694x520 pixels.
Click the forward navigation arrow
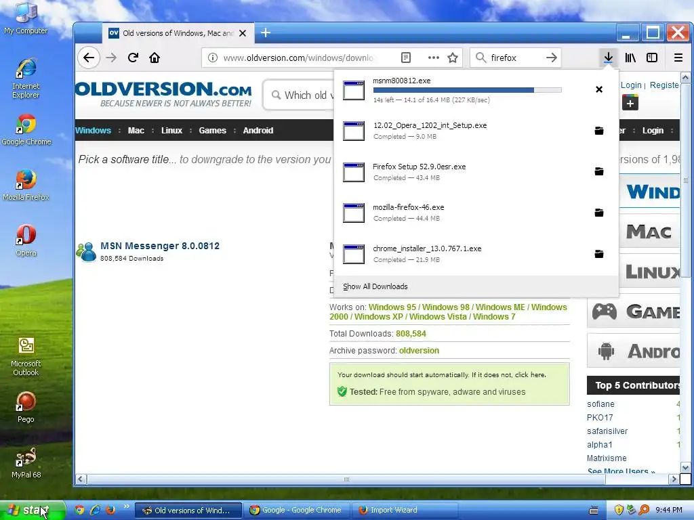point(111,58)
